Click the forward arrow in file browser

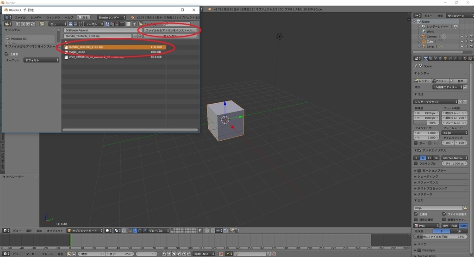click(23, 24)
